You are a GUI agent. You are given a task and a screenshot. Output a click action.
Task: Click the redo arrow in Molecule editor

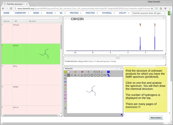click(x=98, y=72)
